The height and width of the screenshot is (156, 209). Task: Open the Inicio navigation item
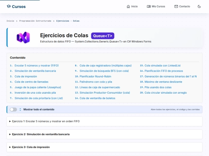[132, 7]
